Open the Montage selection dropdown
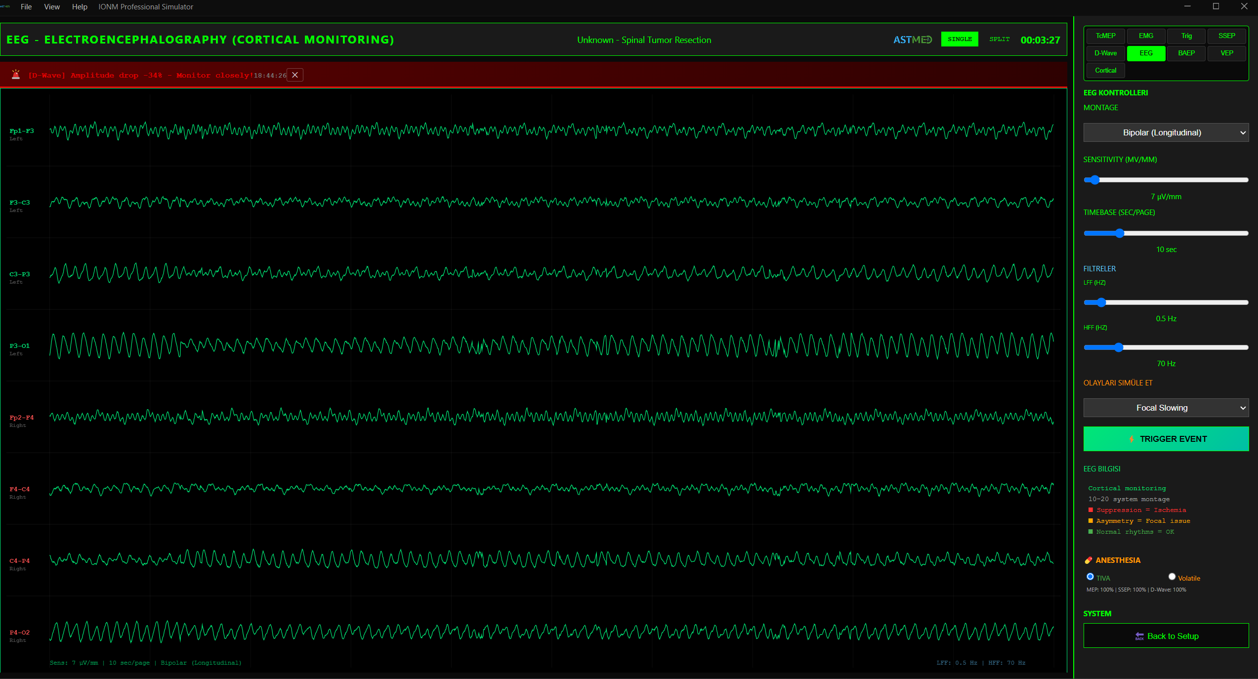 (x=1166, y=132)
